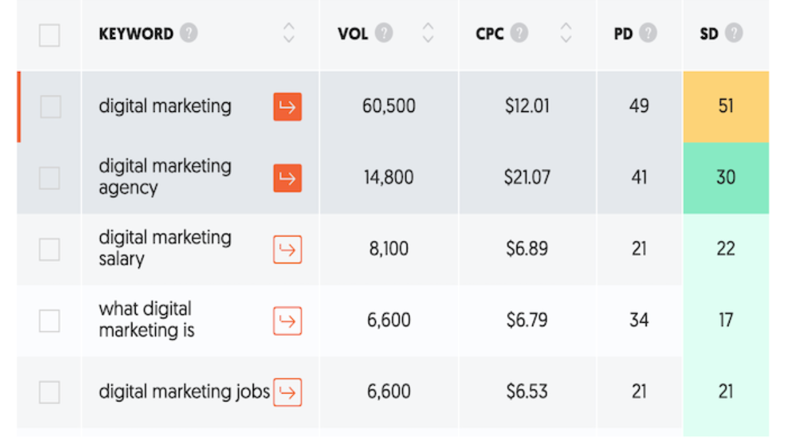Tick the digital marketing jobs checkbox
The image size is (786, 442).
tap(50, 392)
